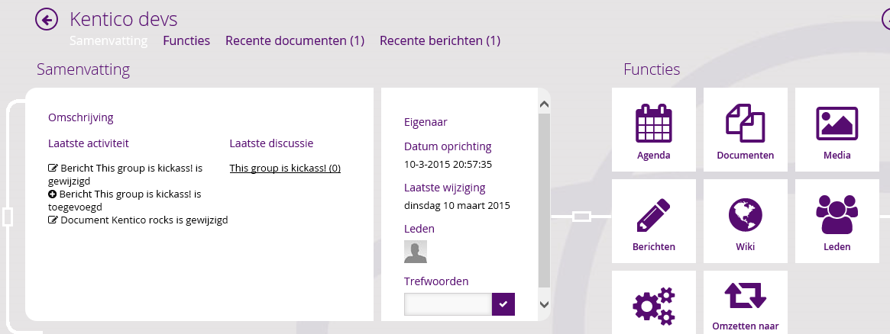Click the 'Samenvatting' section heading above the panel
The height and width of the screenshot is (334, 890).
click(83, 69)
